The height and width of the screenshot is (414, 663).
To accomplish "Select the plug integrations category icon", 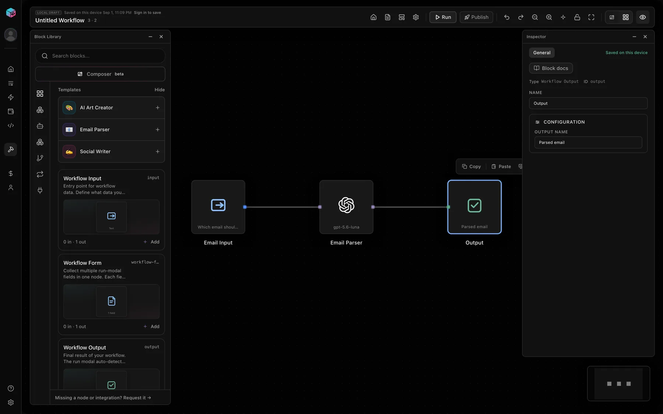I will point(40,190).
